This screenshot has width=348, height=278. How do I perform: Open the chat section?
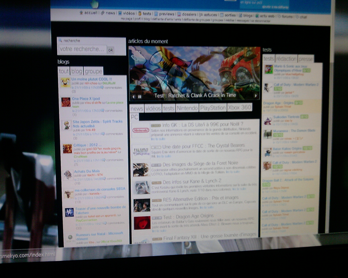[x=301, y=17]
